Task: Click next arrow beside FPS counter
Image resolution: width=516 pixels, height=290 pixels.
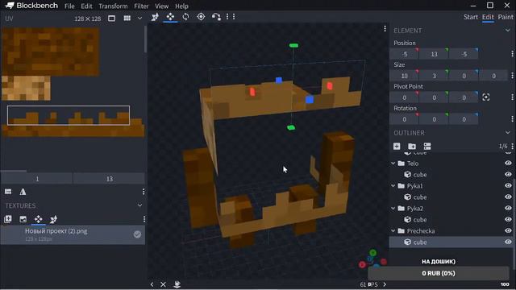Action: pyautogui.click(x=385, y=284)
